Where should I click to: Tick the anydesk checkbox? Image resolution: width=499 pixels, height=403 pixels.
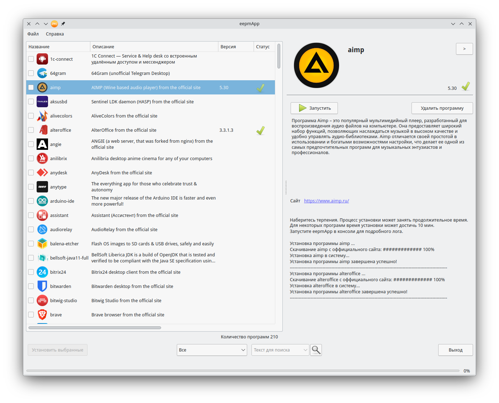coord(31,173)
